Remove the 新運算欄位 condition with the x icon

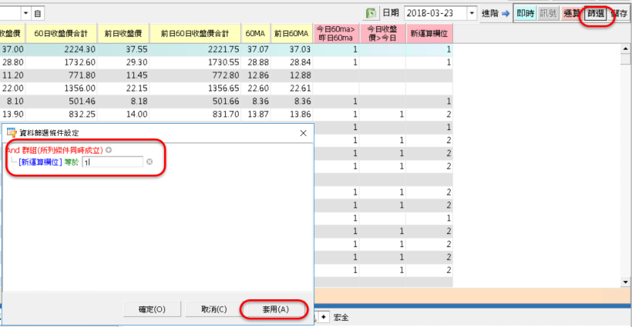click(150, 162)
